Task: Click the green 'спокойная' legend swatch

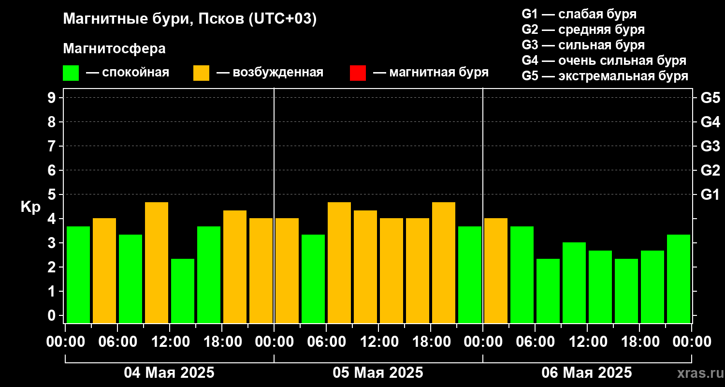Action: point(71,73)
